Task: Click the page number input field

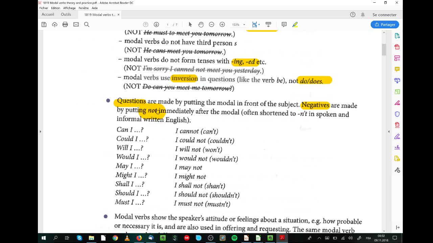Action: tap(167, 25)
